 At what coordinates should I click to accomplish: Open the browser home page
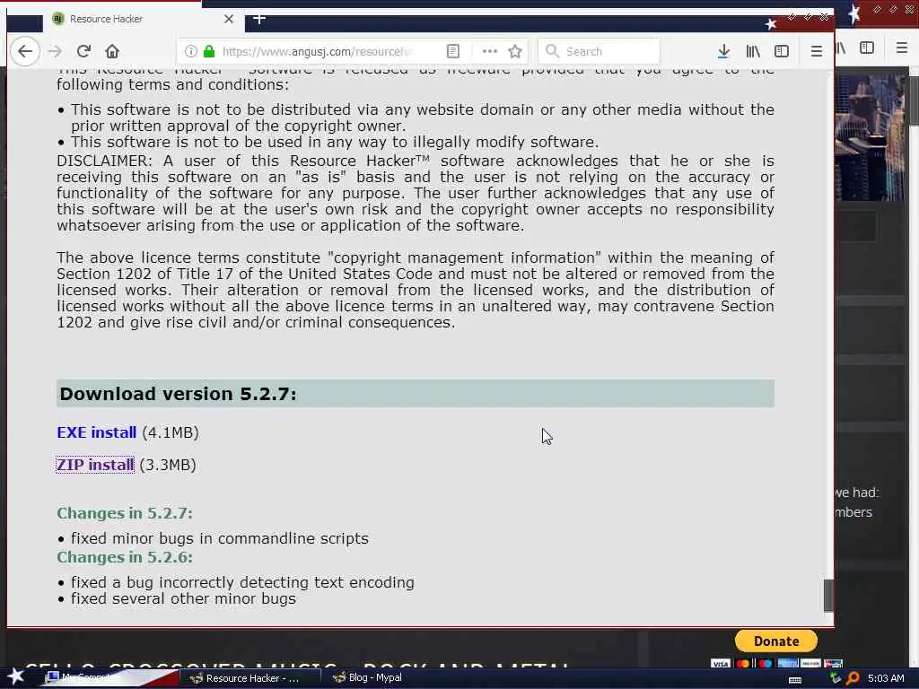pos(112,51)
